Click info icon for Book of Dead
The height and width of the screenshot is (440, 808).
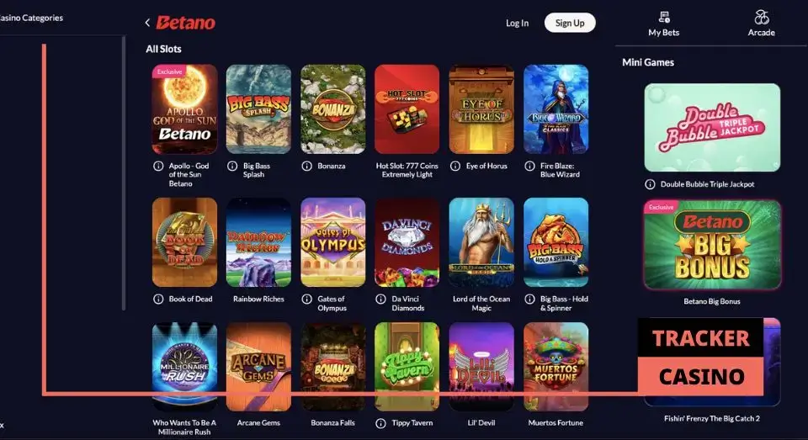[158, 299]
